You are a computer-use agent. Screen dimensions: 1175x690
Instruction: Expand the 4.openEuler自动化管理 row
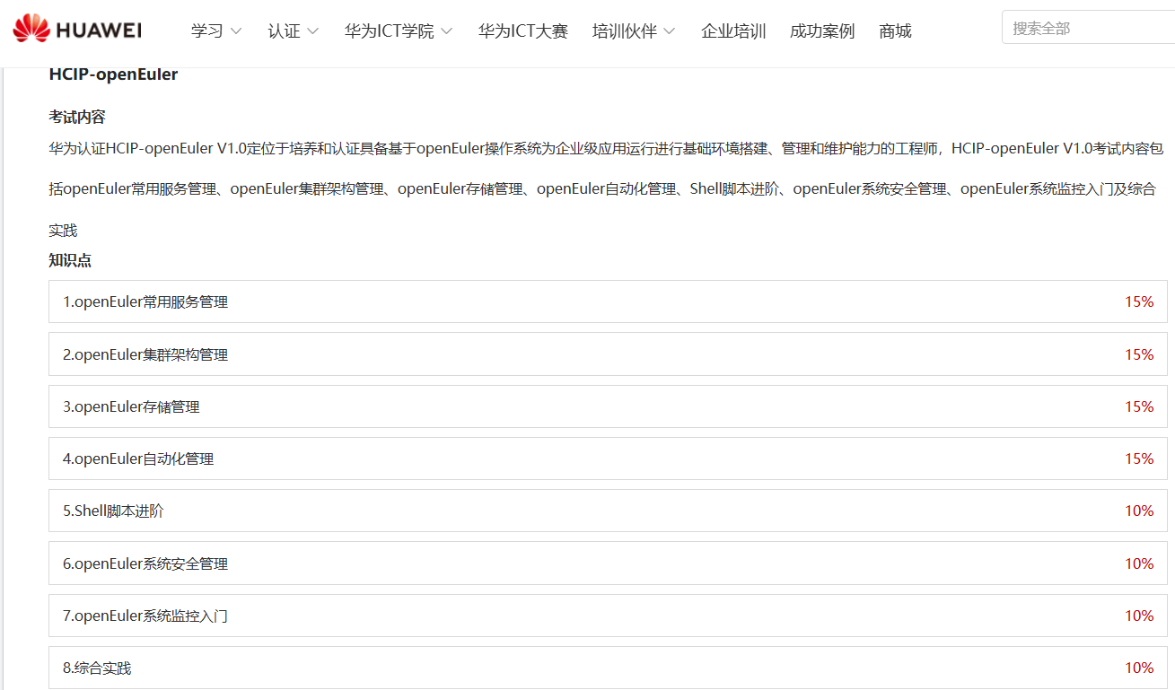607,459
